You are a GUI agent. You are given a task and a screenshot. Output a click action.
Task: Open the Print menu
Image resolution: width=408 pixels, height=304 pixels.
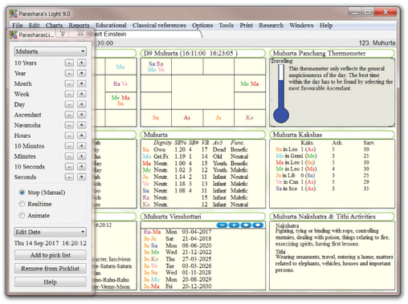pos(247,26)
